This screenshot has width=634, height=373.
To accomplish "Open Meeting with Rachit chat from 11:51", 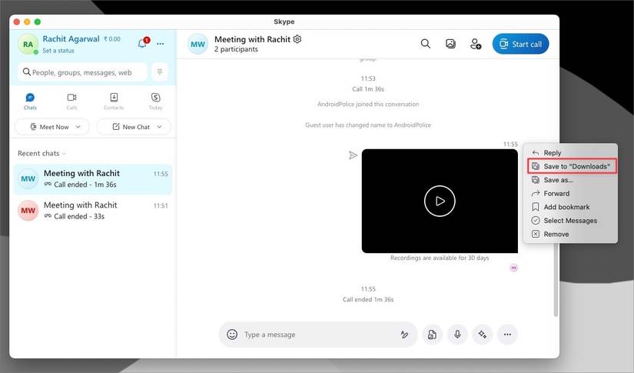I will coord(93,211).
